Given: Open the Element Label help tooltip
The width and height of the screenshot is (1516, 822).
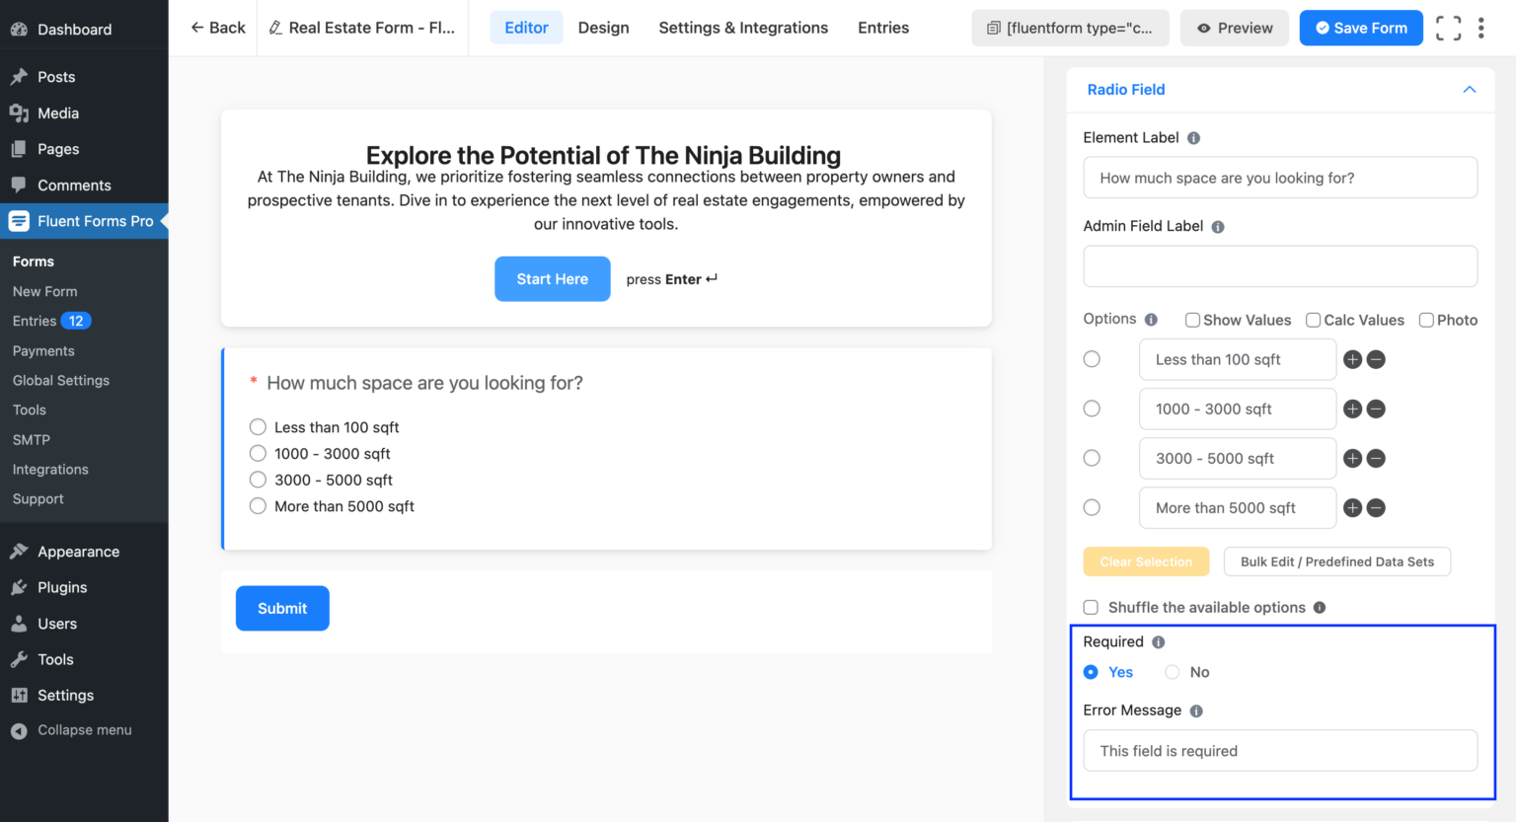Looking at the screenshot, I should (1193, 137).
